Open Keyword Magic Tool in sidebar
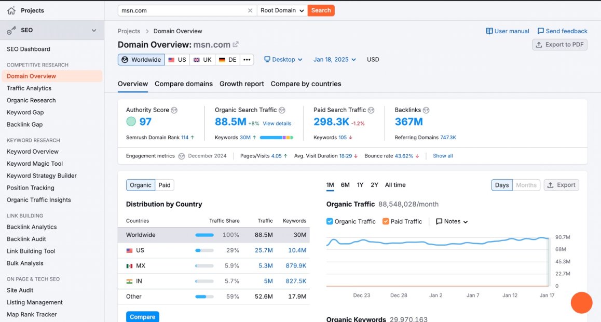 tap(34, 164)
